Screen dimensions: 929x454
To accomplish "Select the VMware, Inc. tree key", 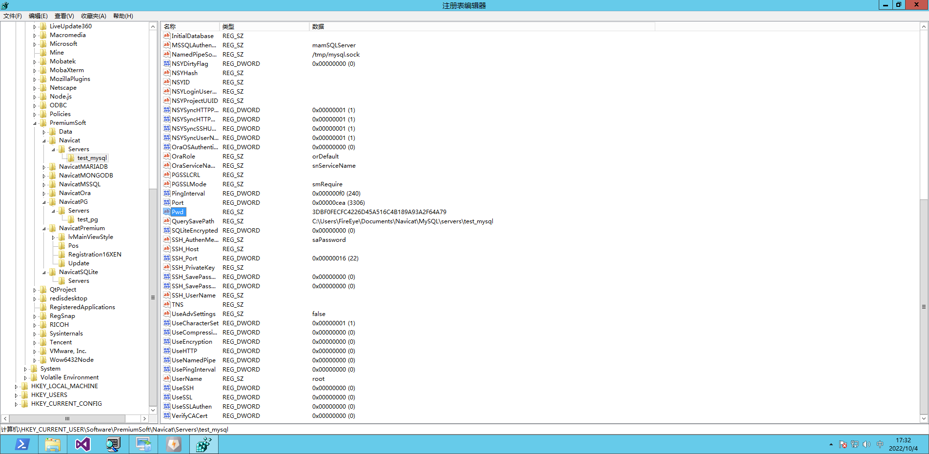I will pyautogui.click(x=68, y=351).
